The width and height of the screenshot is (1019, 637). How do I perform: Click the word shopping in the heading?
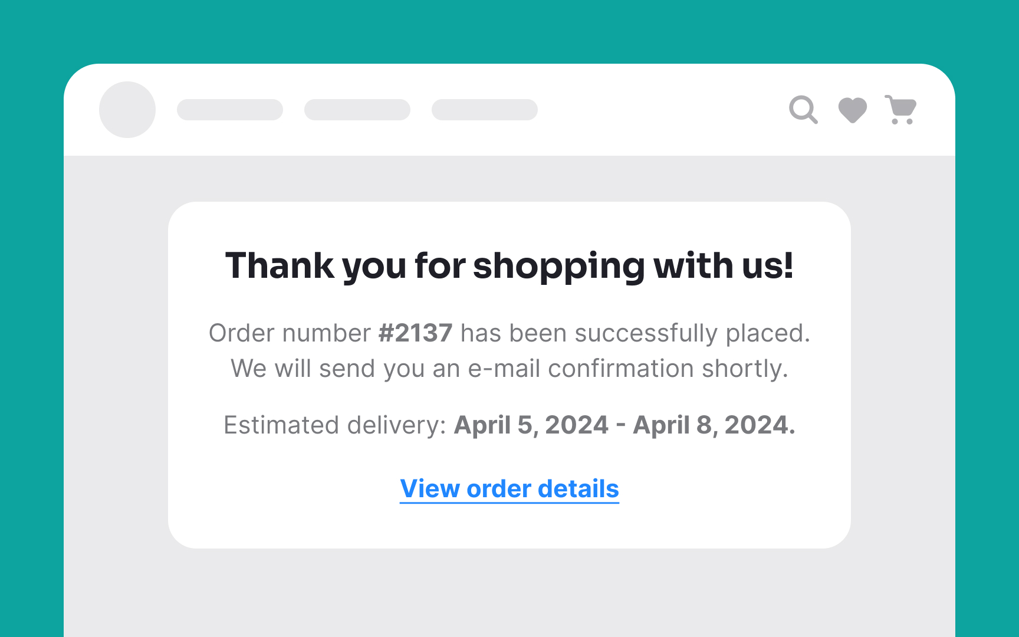559,266
